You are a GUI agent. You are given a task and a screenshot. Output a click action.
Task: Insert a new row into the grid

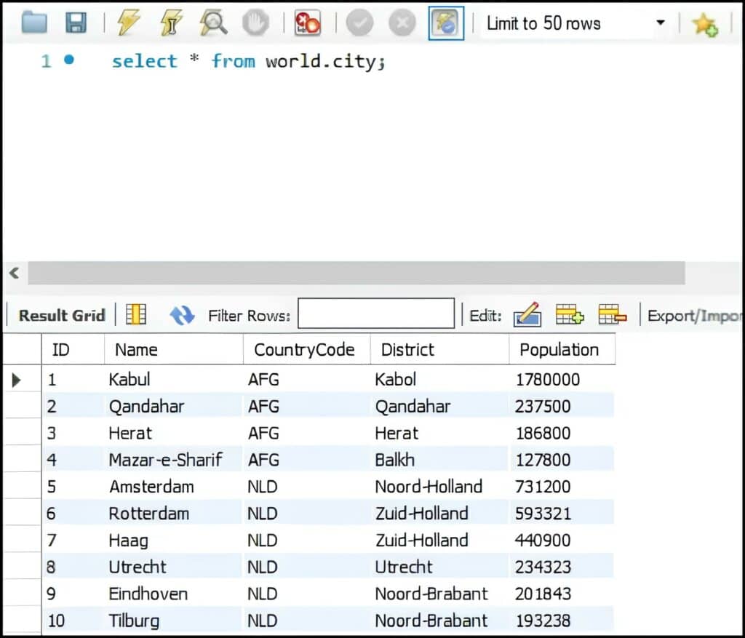click(570, 315)
